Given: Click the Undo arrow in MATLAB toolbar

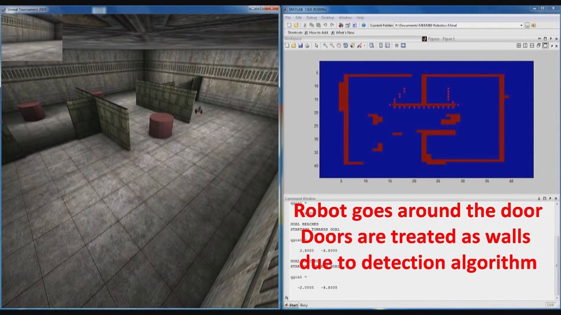Looking at the screenshot, I should tap(325, 25).
